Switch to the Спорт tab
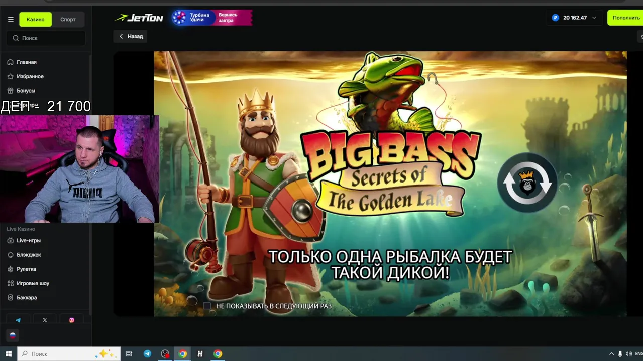 click(68, 20)
